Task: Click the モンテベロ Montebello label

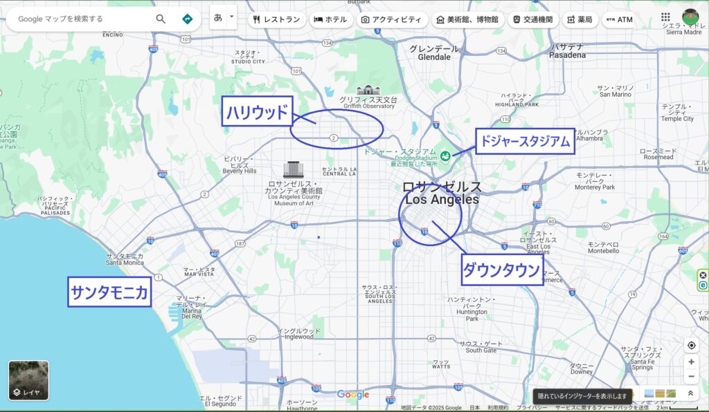Action: pyautogui.click(x=604, y=247)
